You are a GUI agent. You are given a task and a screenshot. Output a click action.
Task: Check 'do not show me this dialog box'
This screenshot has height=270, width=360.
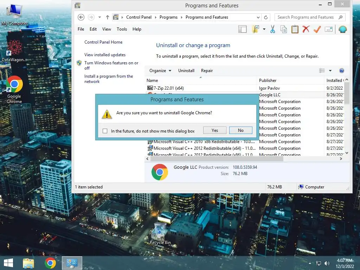coord(105,131)
